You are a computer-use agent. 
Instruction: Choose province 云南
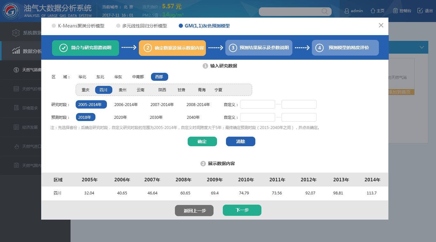(140, 90)
